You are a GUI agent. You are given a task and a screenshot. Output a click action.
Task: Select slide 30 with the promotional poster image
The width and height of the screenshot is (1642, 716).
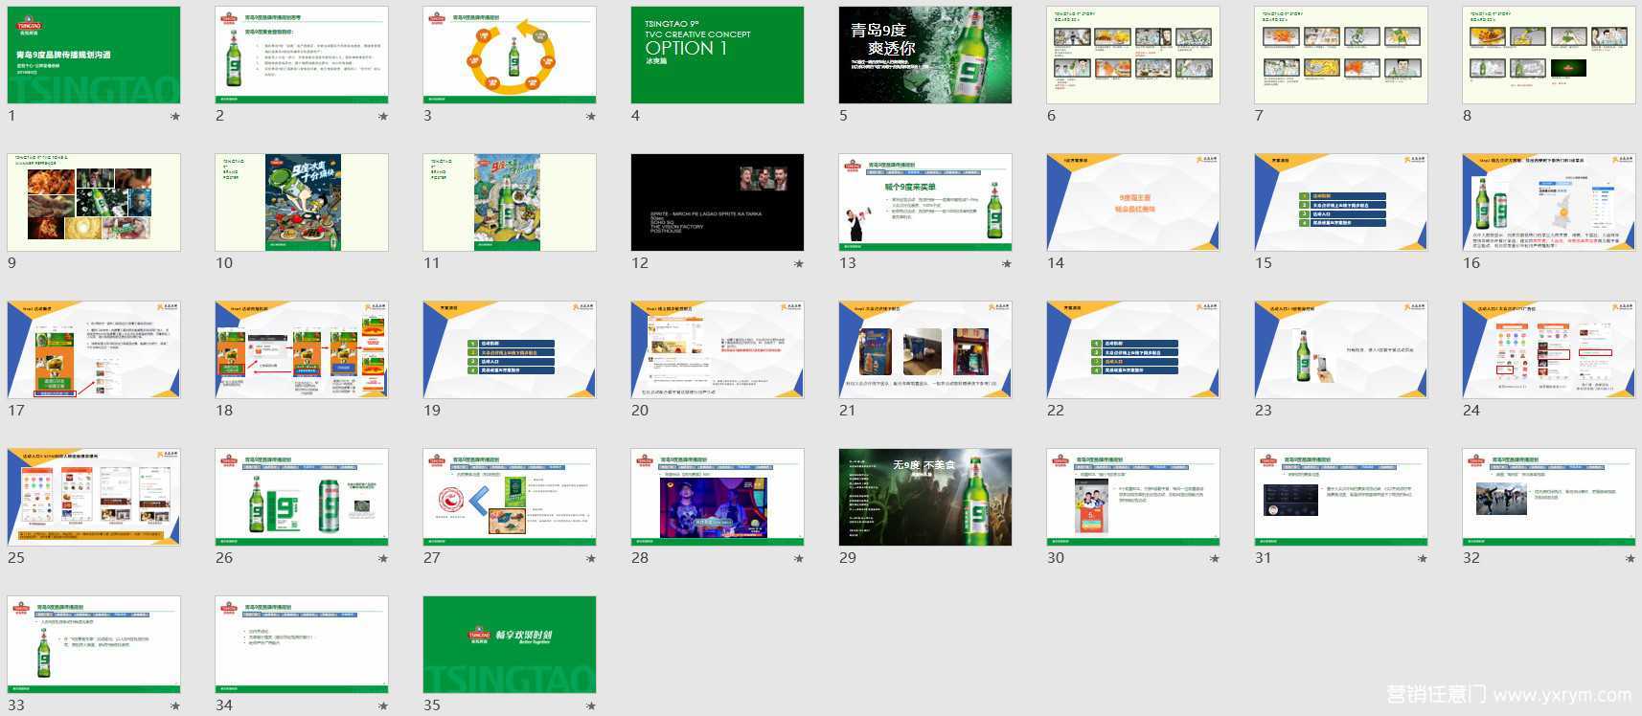click(1133, 498)
